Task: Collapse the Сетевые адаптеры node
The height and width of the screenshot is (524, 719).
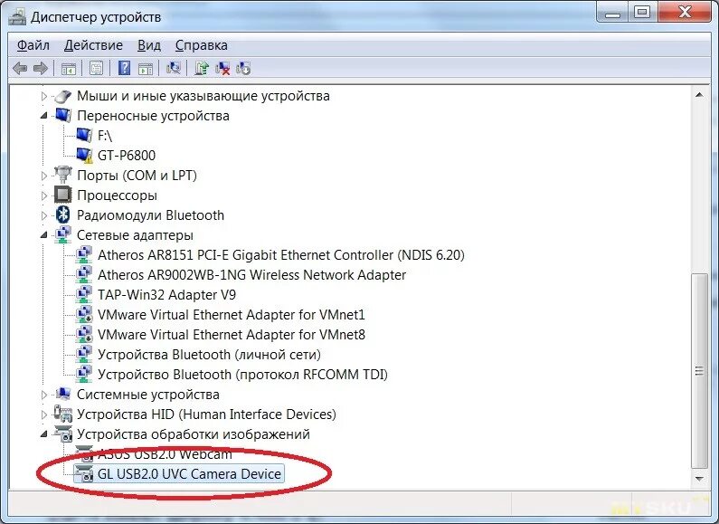Action: [44, 235]
